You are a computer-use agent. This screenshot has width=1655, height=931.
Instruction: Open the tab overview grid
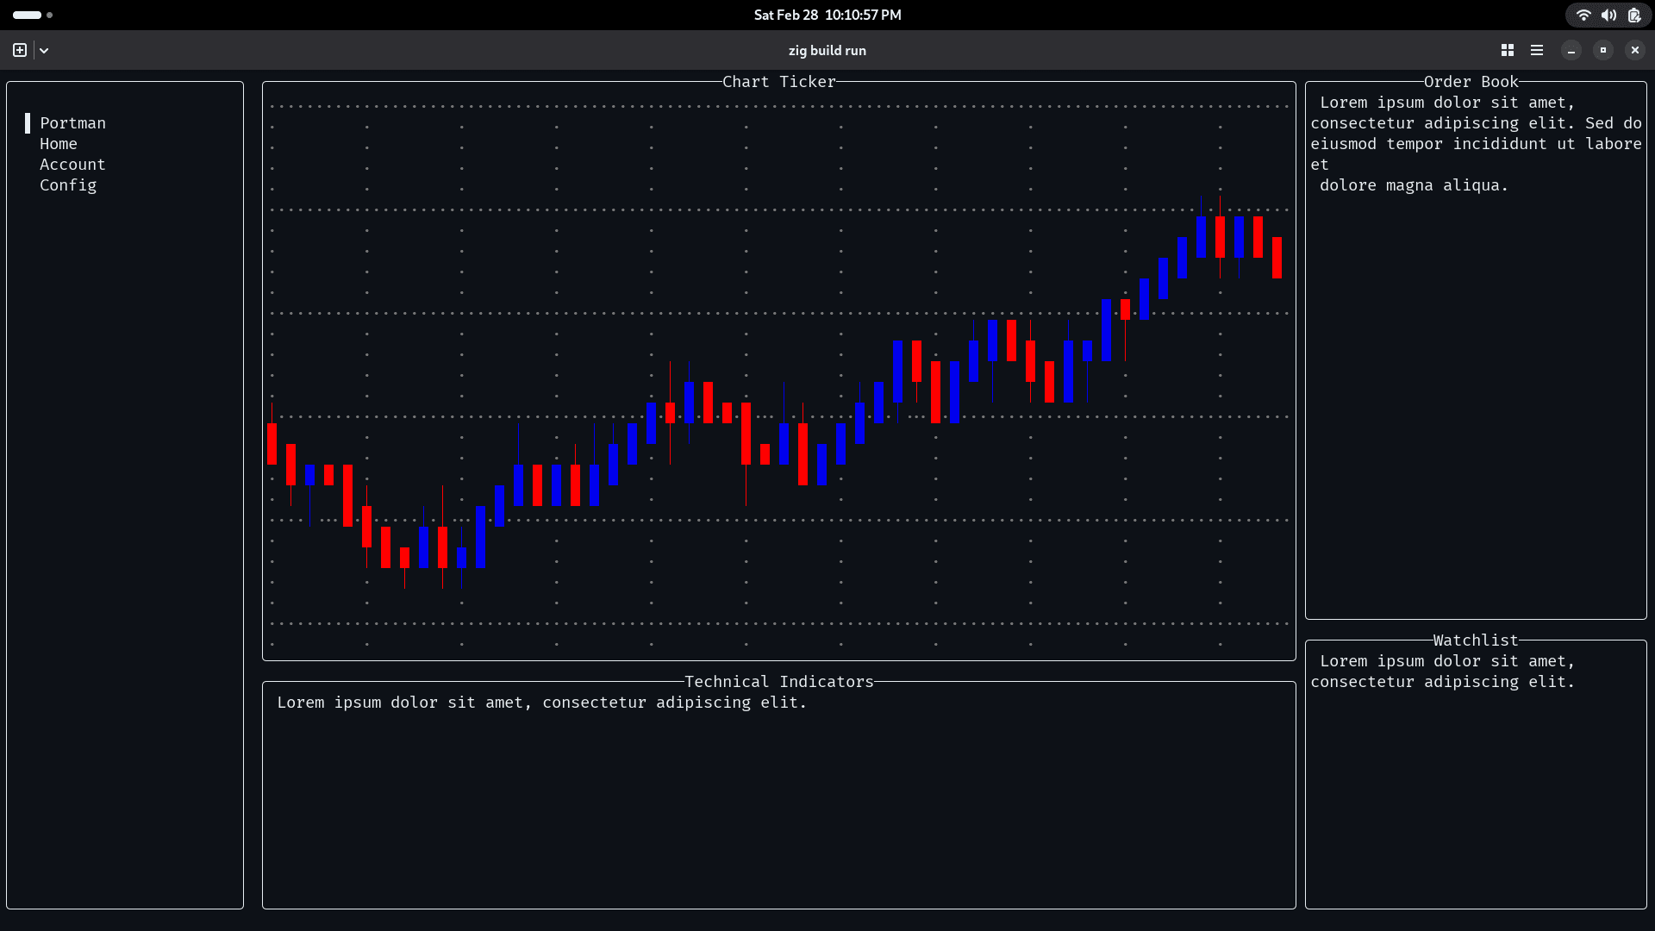[x=1508, y=50]
